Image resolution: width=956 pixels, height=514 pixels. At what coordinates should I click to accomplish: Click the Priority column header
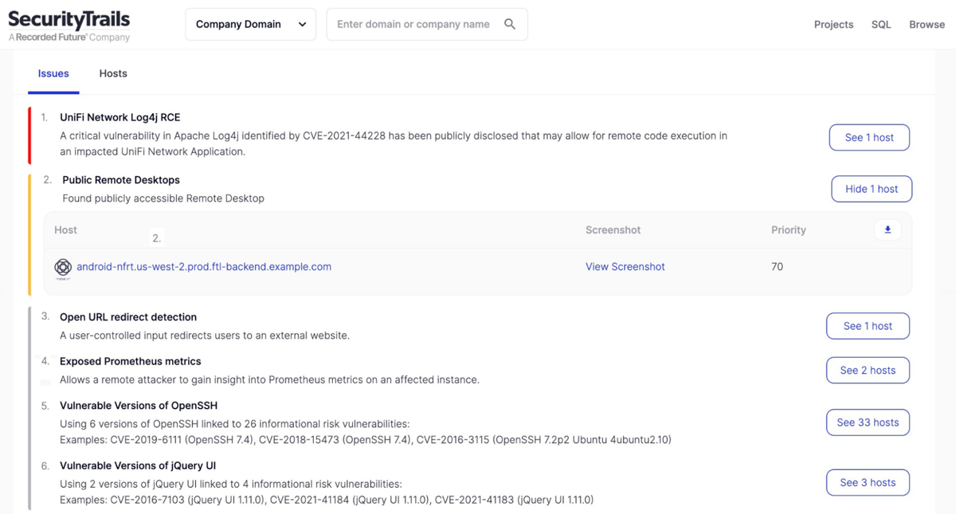pyautogui.click(x=789, y=230)
